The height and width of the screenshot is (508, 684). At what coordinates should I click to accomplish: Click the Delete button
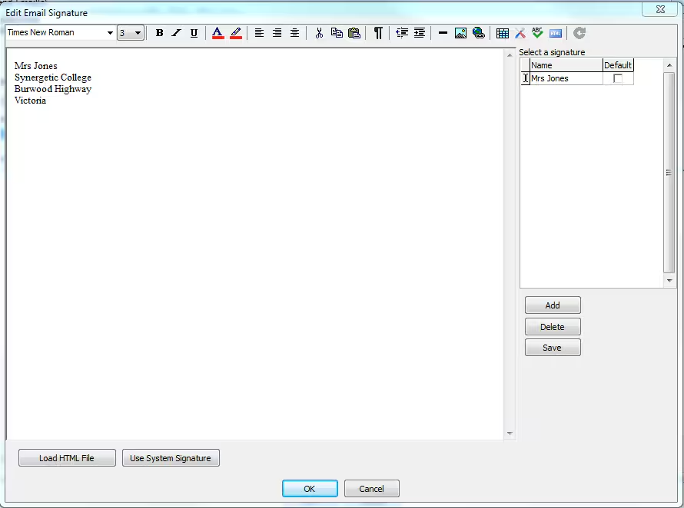[553, 327]
